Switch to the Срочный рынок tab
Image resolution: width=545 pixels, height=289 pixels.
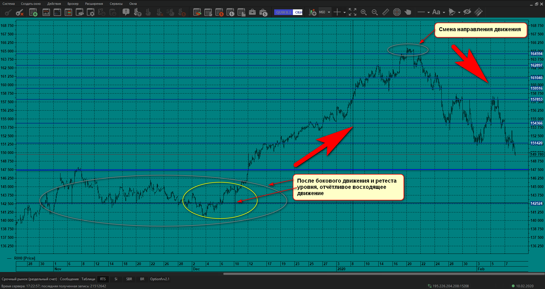(30, 279)
